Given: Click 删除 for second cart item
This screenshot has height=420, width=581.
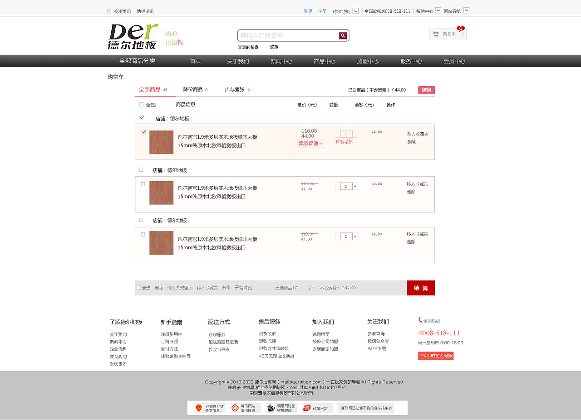Looking at the screenshot, I should (411, 192).
